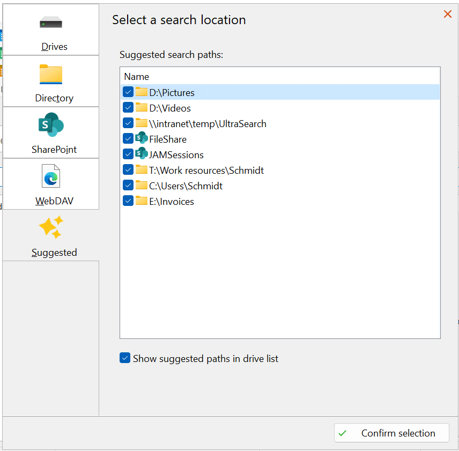Select the \\intranet\temp\UltraSearch path entry
The image size is (459, 451).
pyautogui.click(x=208, y=124)
